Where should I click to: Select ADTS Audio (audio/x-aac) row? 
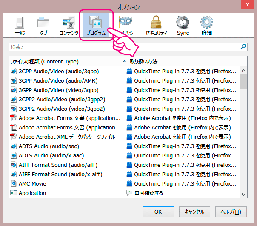click(125, 155)
